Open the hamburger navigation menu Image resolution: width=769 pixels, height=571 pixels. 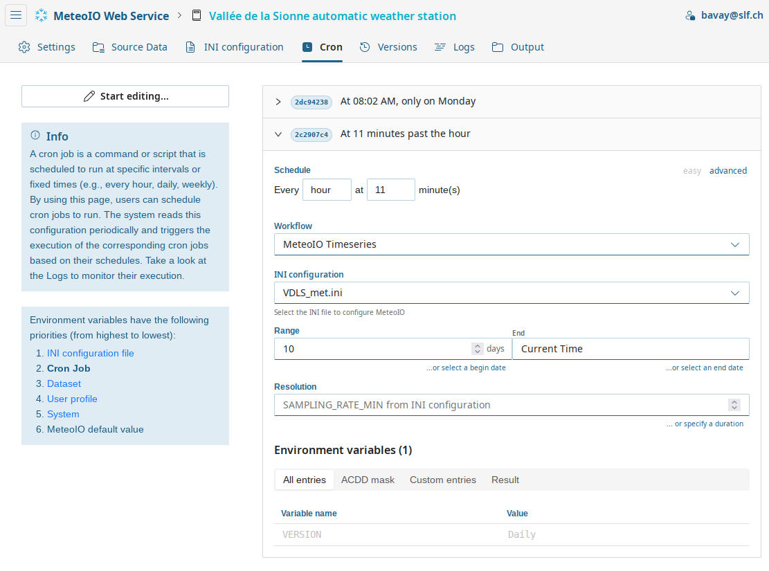(x=16, y=15)
